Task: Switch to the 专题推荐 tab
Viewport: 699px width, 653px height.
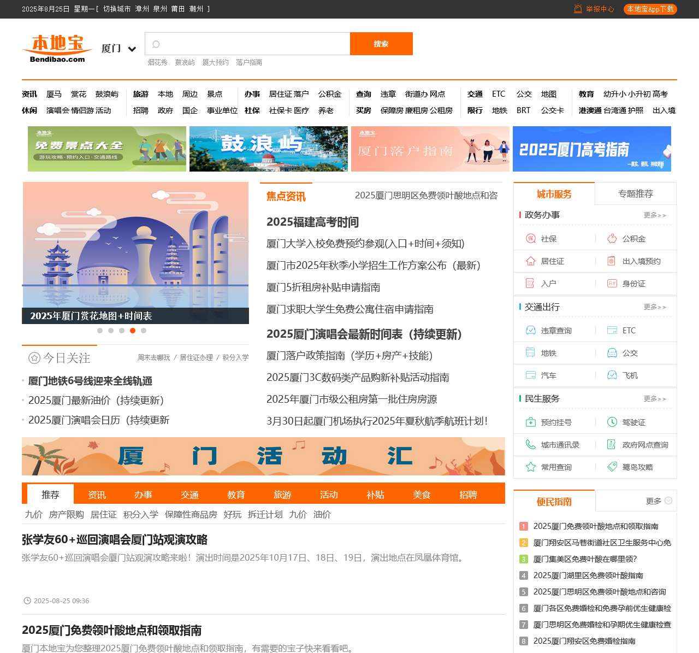Action: pos(635,194)
